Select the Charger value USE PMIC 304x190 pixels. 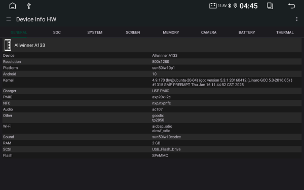point(161,91)
